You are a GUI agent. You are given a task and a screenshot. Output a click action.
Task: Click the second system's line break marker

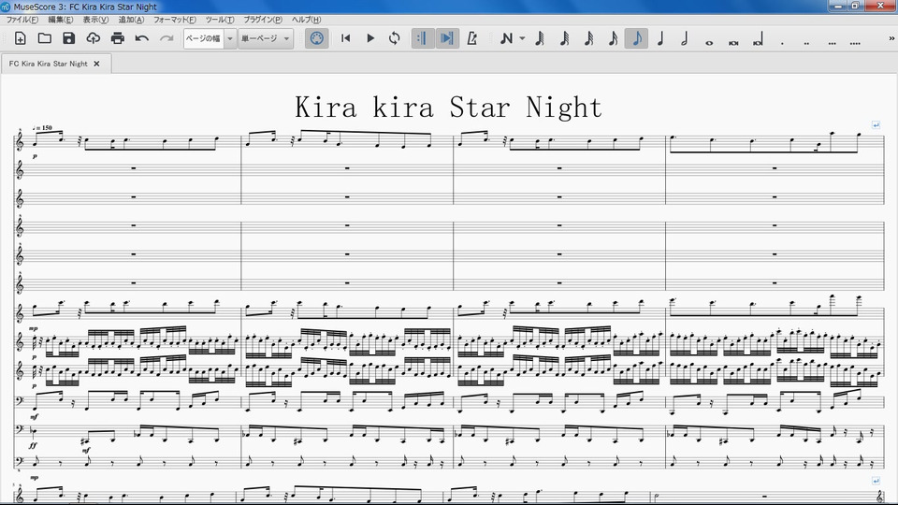876,481
